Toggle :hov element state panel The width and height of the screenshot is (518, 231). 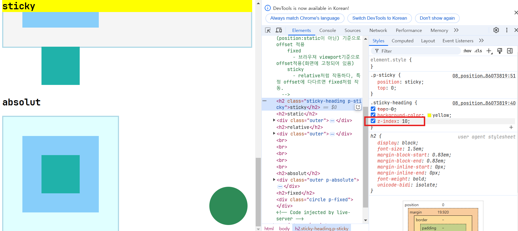(467, 51)
